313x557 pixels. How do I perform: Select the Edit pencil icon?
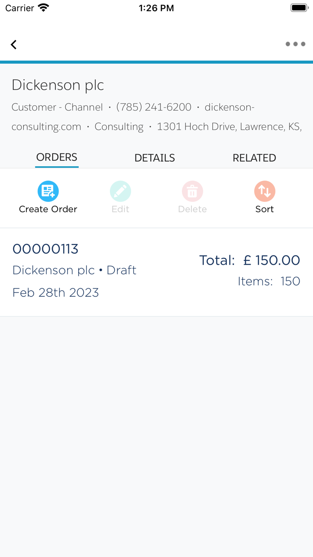click(120, 191)
